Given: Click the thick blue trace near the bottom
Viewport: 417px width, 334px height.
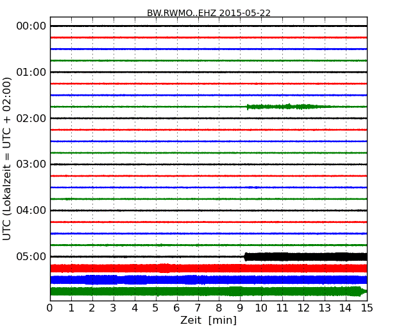Looking at the screenshot, I should (x=208, y=279).
